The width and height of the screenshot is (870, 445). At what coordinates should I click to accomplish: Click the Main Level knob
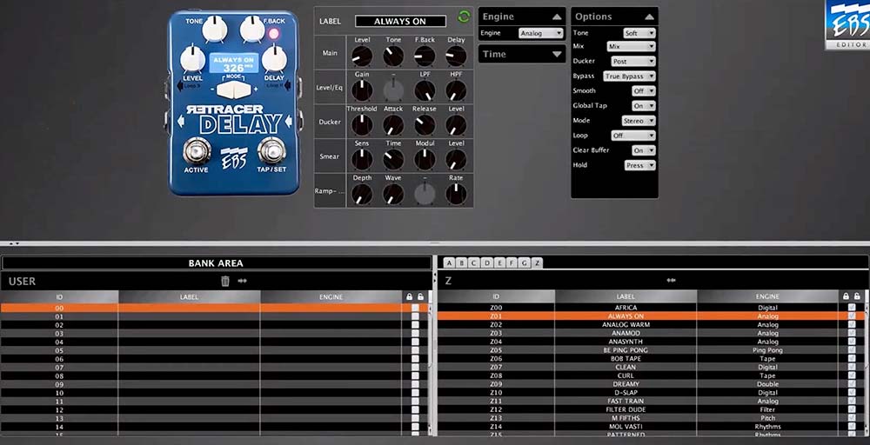[362, 56]
